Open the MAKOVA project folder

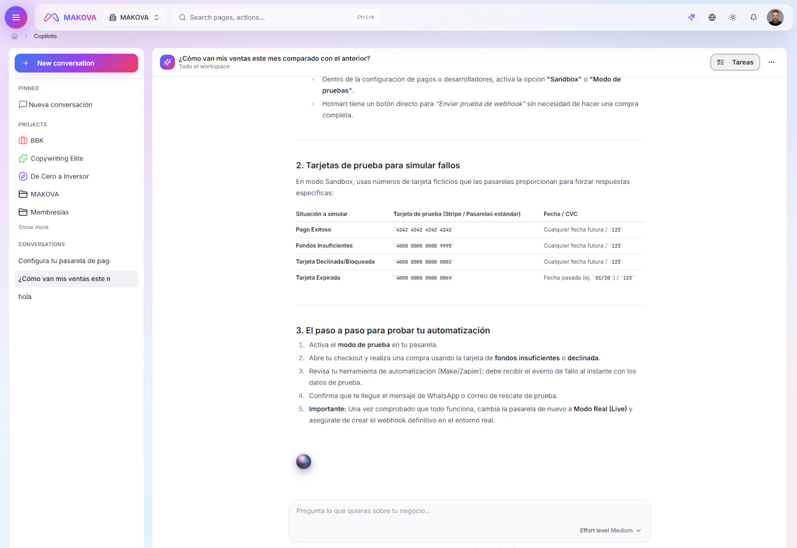point(76,194)
